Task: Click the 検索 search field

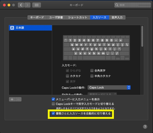Action: coord(133,5)
